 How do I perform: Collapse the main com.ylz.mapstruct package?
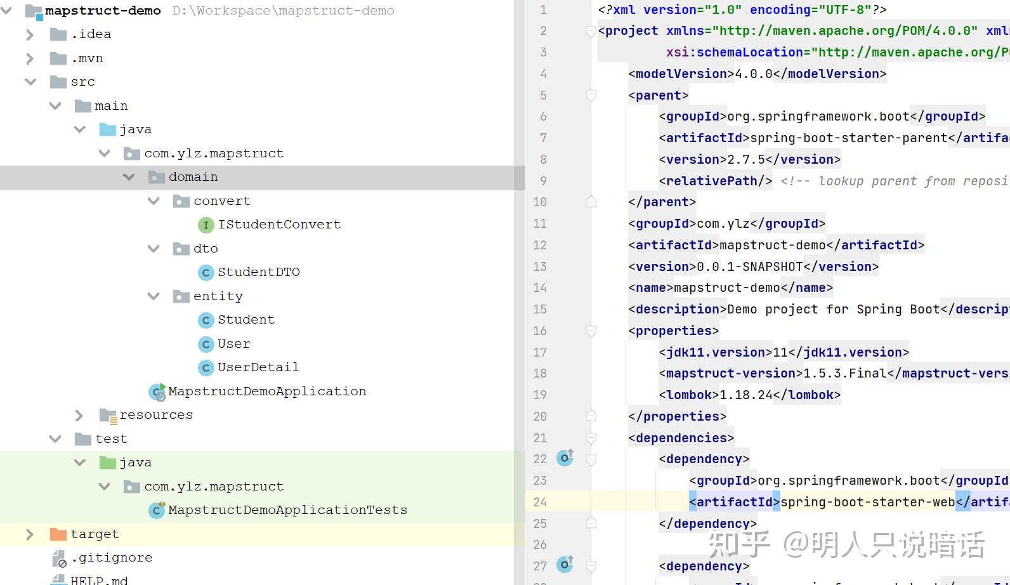[105, 154]
